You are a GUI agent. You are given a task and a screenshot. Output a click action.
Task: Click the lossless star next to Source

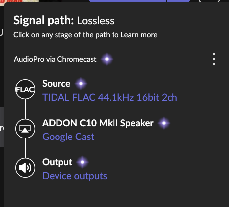(81, 84)
